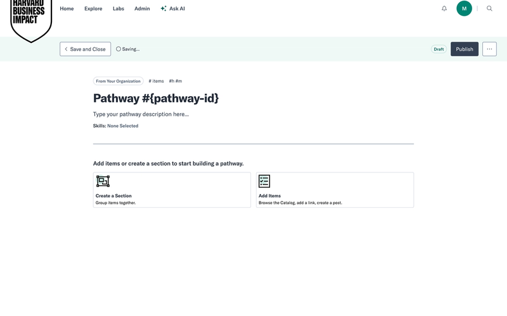Click the From Your Organization tag
Image resolution: width=507 pixels, height=316 pixels.
[119, 81]
